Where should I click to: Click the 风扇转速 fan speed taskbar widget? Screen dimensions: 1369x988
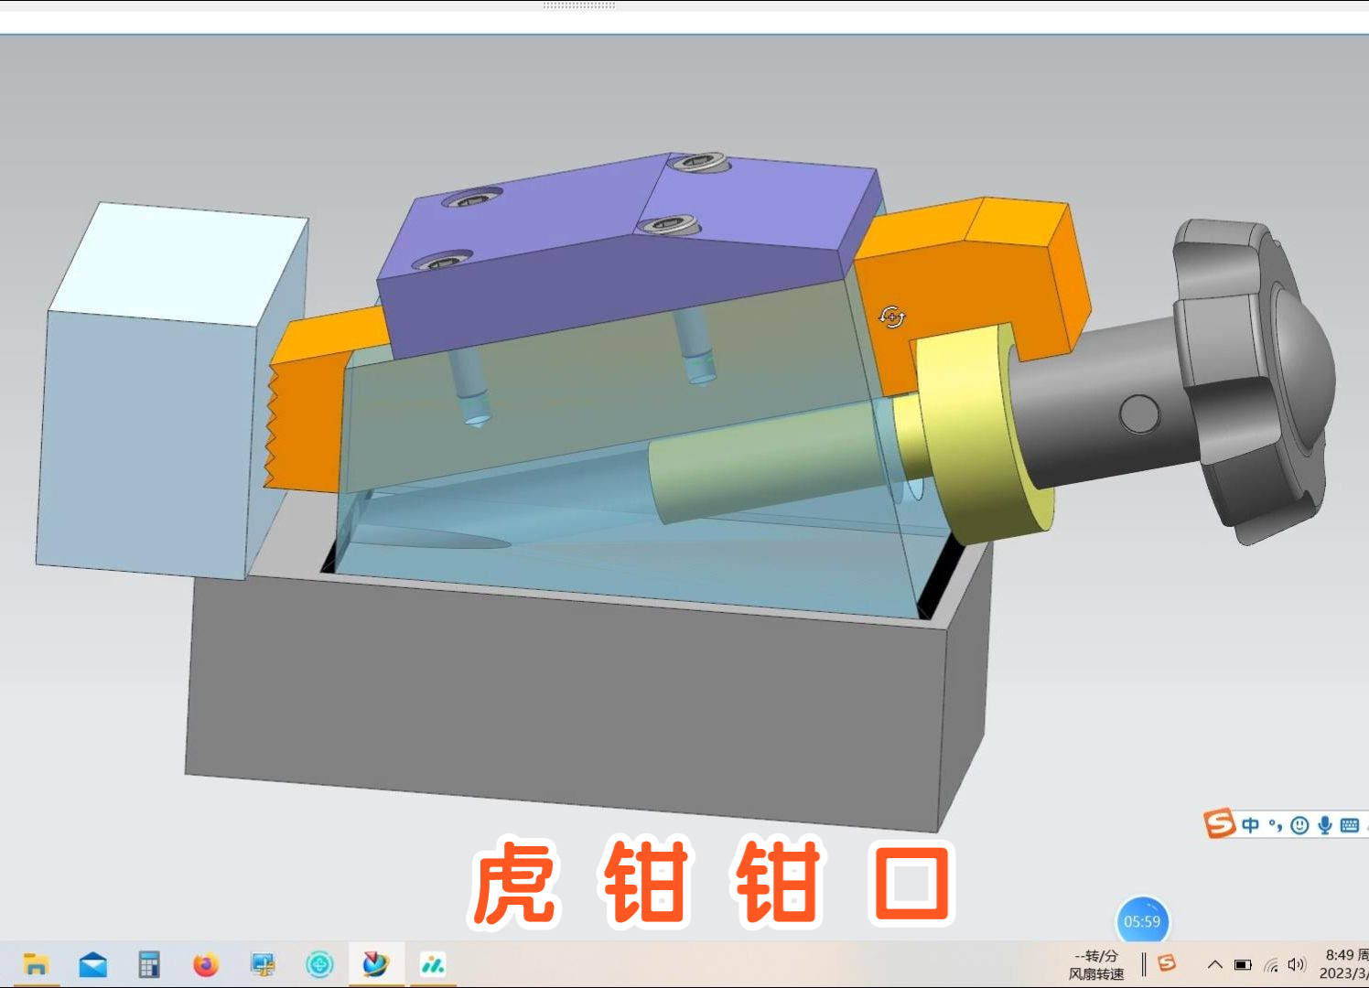pos(1095,964)
